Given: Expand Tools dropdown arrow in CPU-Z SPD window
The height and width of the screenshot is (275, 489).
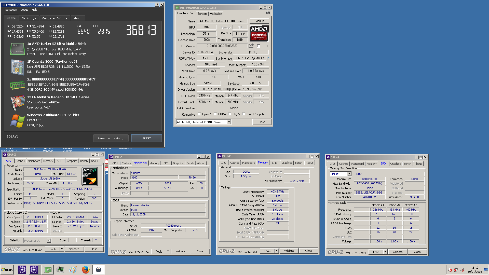Looking at the screenshot, I should pos(385,252).
